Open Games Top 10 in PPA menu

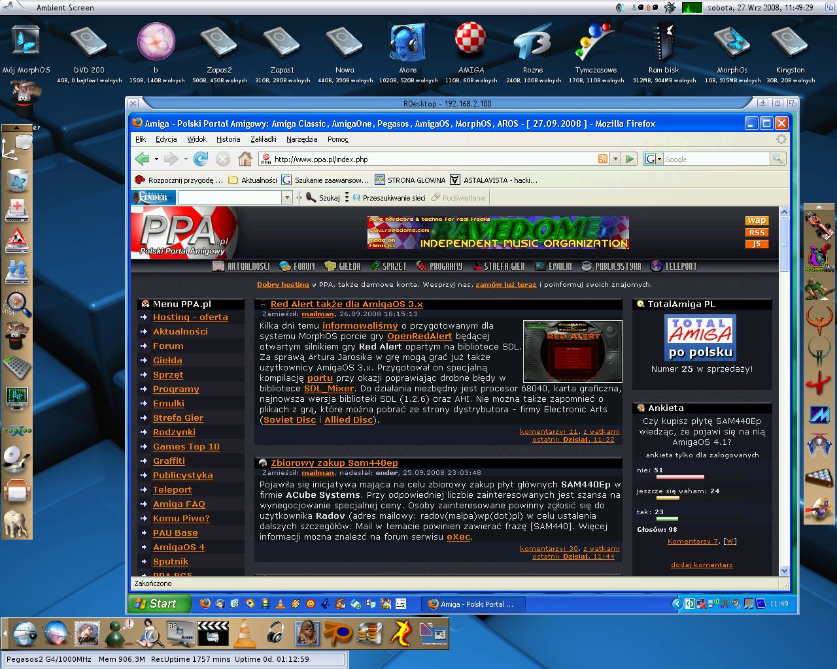coord(186,446)
